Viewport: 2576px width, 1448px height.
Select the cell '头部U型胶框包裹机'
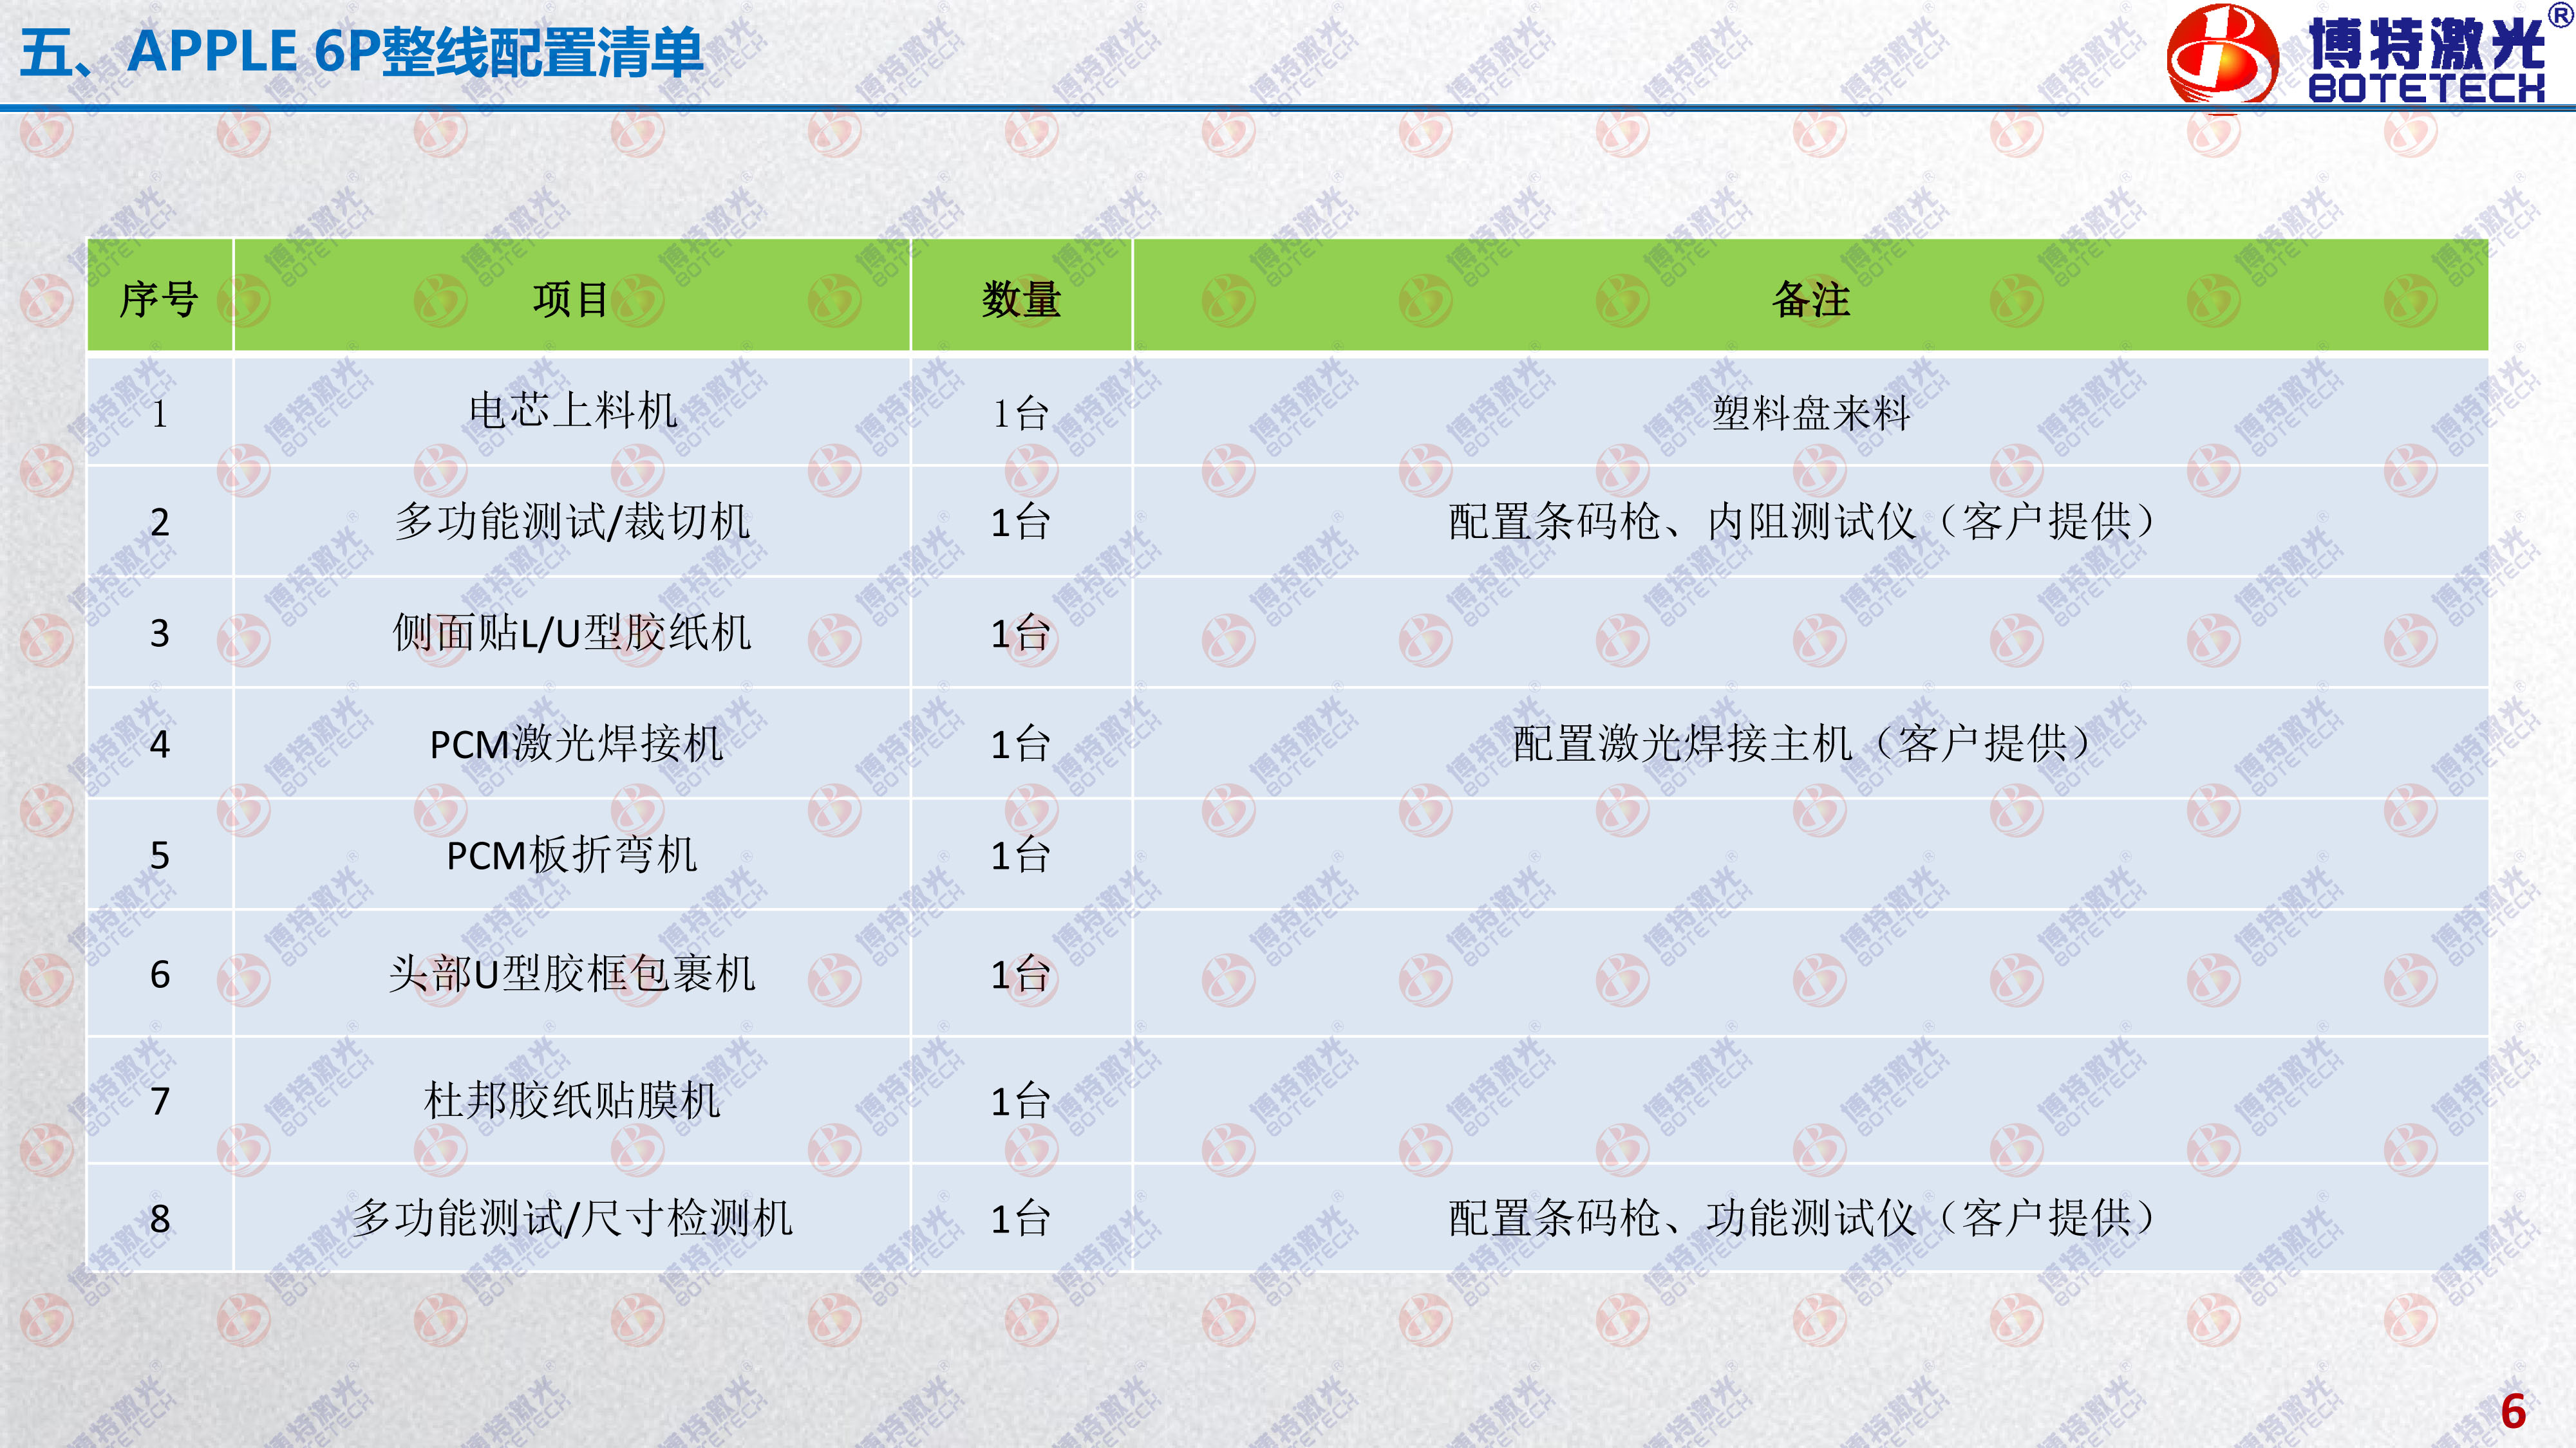(x=572, y=973)
